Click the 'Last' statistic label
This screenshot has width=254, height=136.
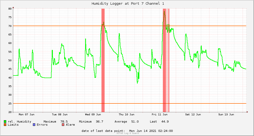point(153,122)
